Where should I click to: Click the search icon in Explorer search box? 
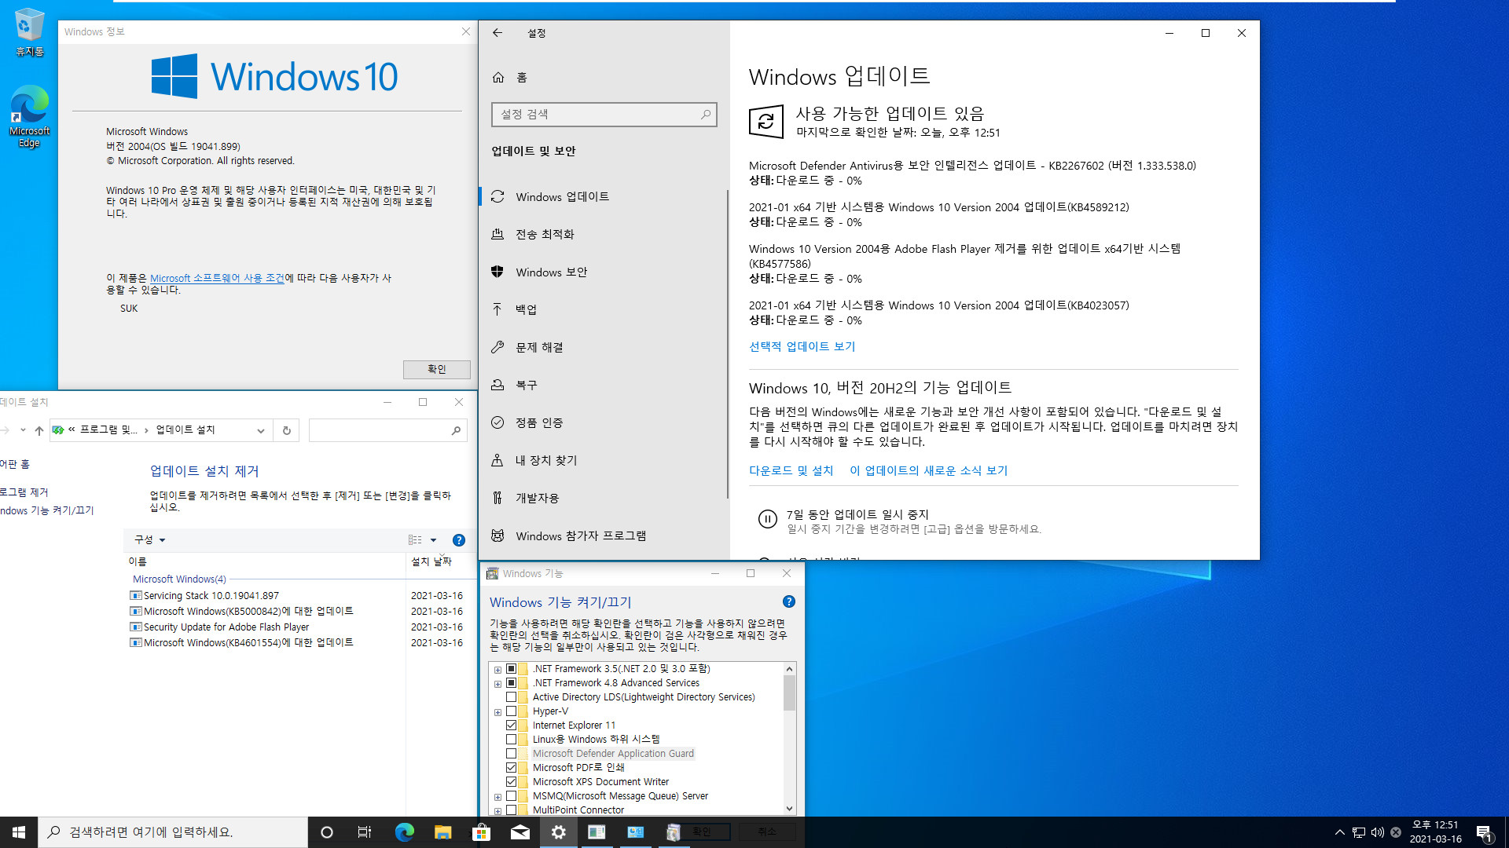(x=456, y=430)
